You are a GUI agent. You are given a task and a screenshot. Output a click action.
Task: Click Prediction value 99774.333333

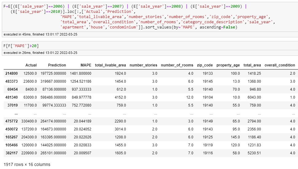point(54,105)
